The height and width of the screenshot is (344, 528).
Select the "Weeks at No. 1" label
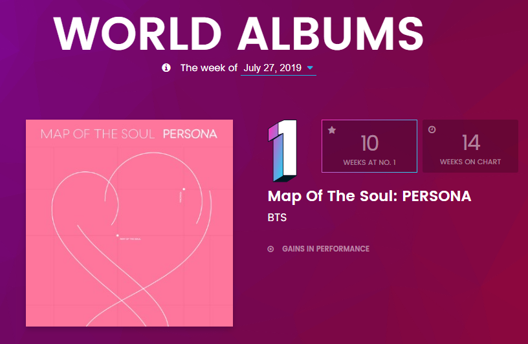[369, 162]
